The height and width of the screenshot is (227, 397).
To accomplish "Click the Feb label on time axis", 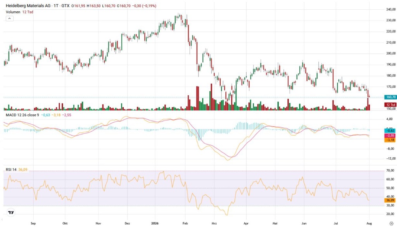I will [185, 224].
